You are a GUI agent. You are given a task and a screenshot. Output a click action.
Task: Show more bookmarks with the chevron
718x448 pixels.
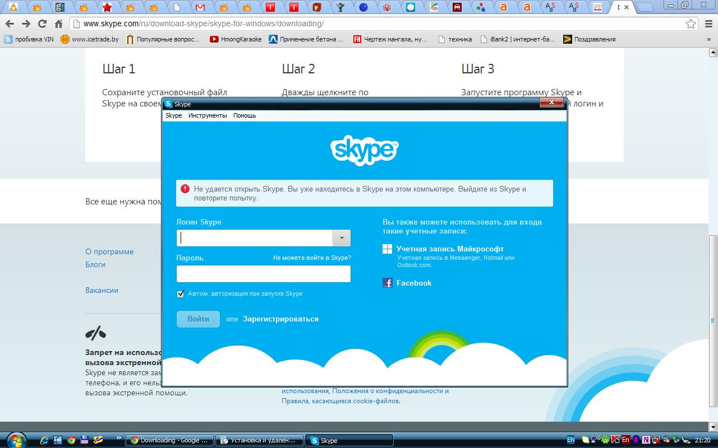[709, 39]
